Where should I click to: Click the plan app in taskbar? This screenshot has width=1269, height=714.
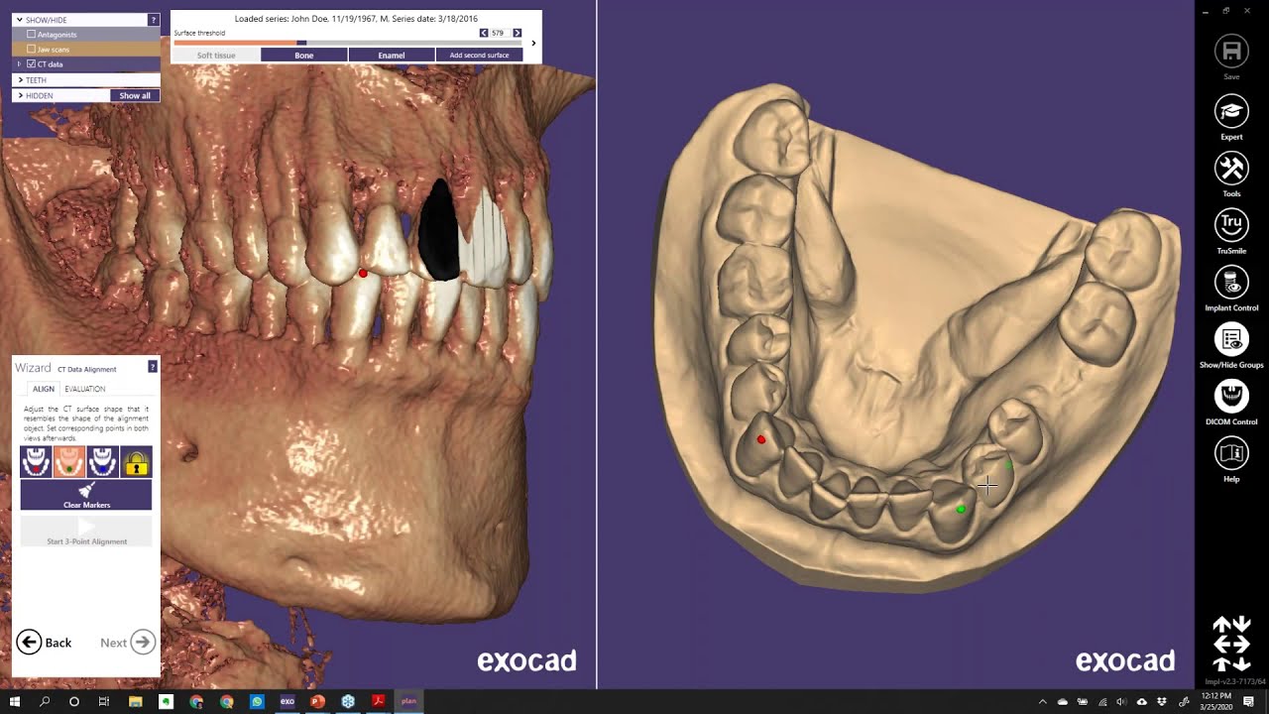[408, 701]
